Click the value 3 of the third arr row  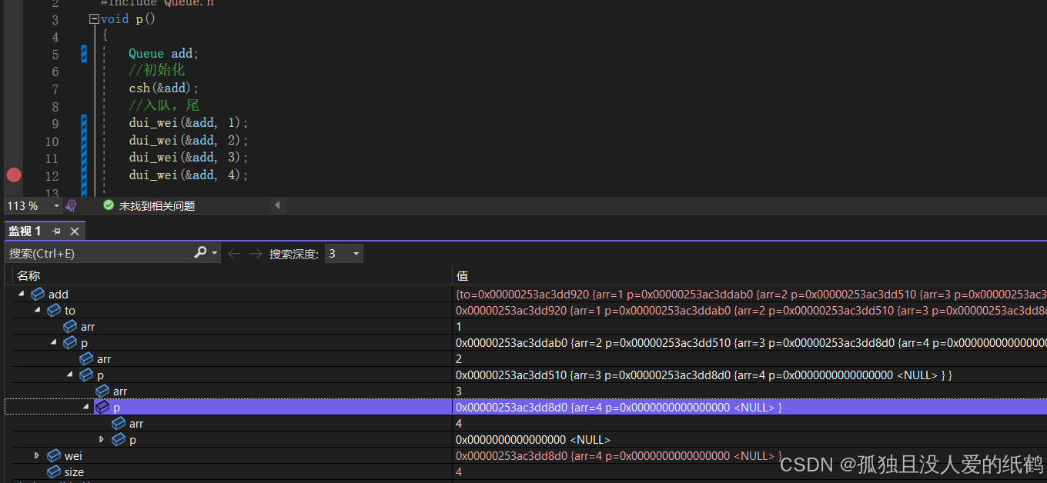coord(459,391)
